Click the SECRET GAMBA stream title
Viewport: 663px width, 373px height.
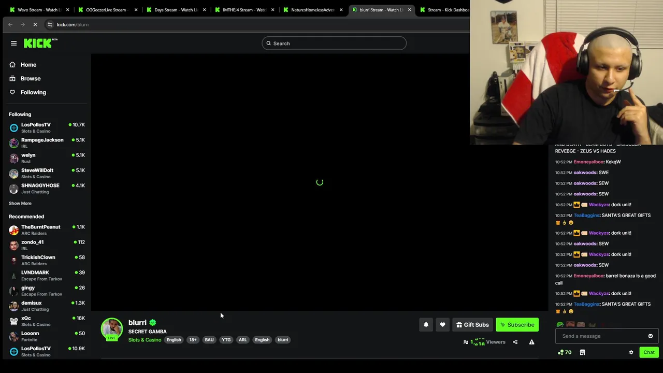click(148, 332)
